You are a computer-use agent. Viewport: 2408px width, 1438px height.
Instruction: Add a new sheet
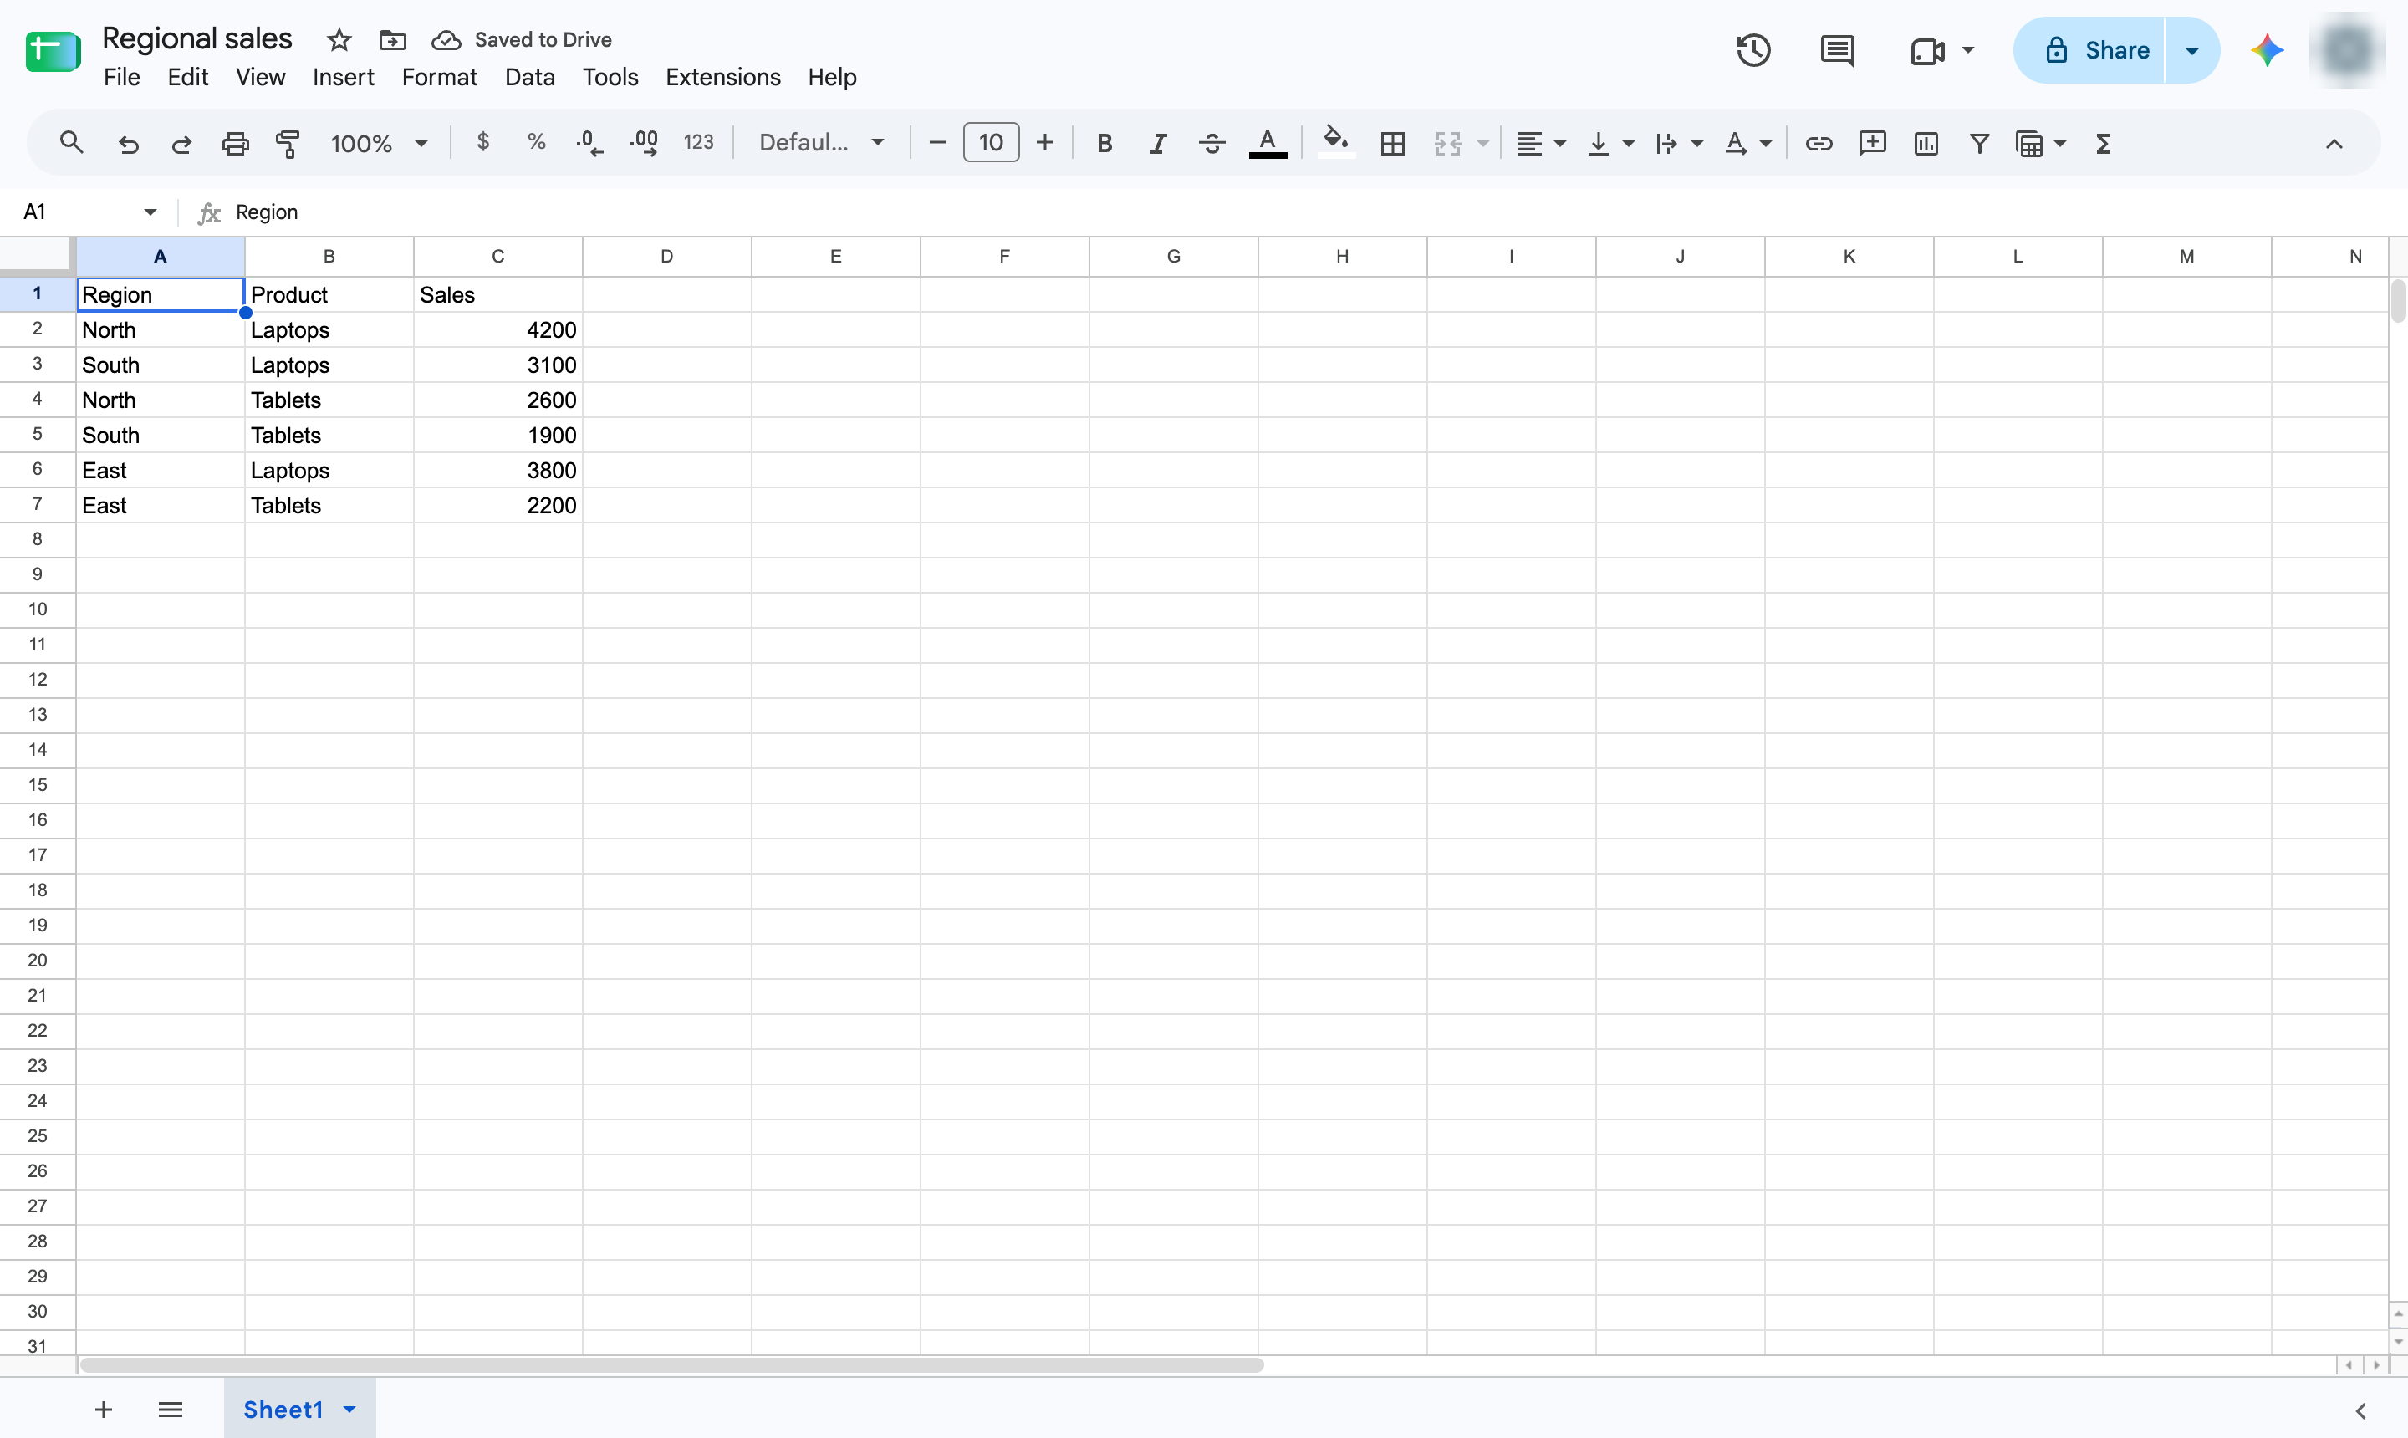pos(104,1409)
